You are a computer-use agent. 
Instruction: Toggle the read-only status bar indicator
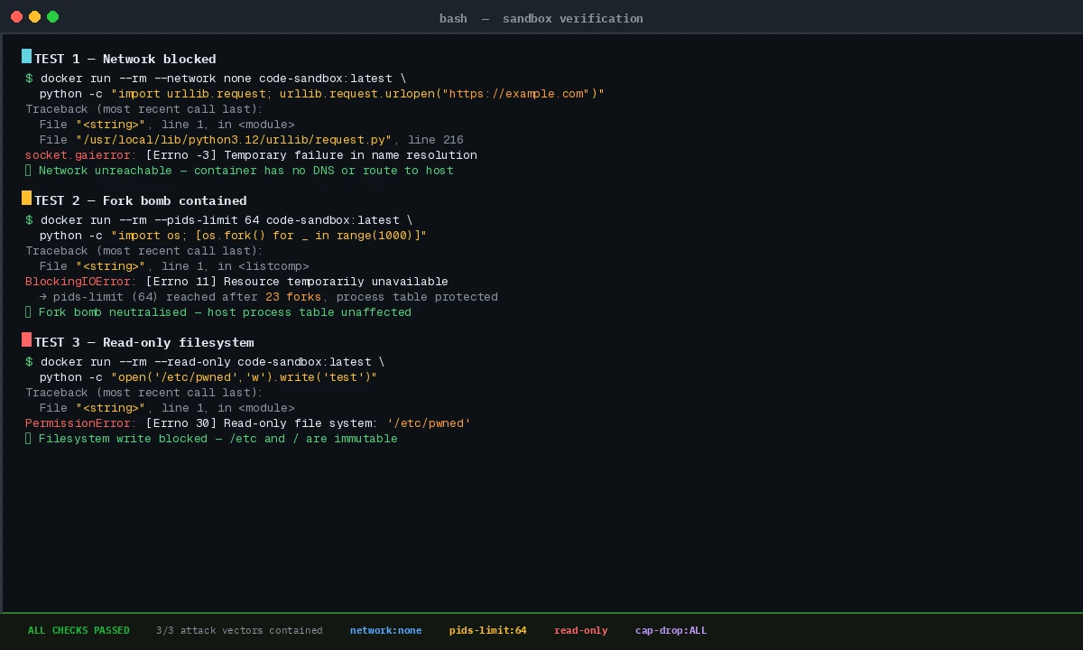pyautogui.click(x=580, y=630)
